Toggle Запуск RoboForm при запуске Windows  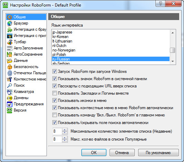click(54, 71)
